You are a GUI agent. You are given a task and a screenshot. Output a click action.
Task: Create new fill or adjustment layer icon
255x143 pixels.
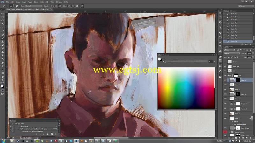(x=239, y=138)
